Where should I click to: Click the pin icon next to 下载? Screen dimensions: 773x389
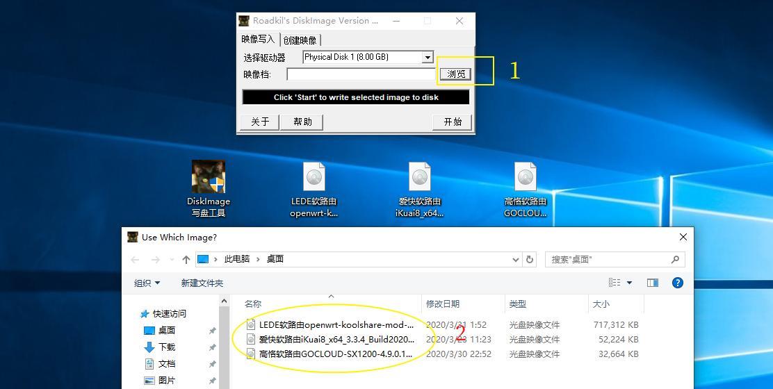point(213,347)
